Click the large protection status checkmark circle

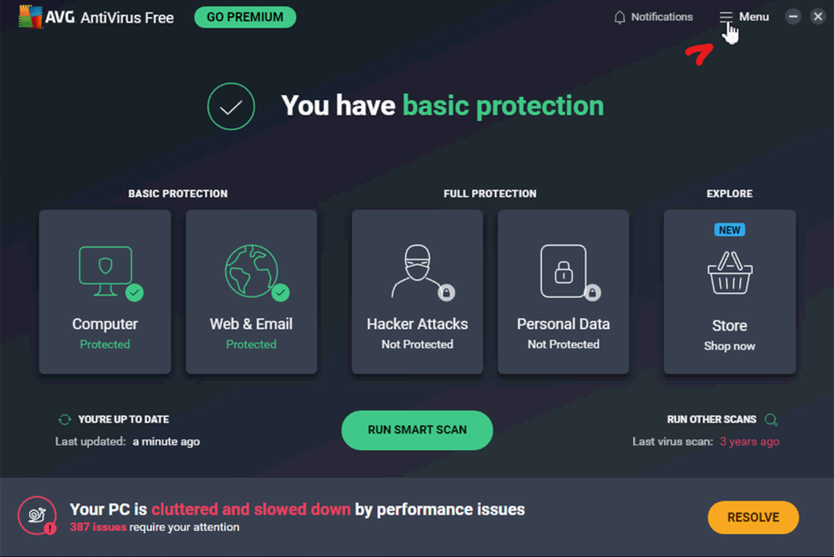tap(231, 107)
